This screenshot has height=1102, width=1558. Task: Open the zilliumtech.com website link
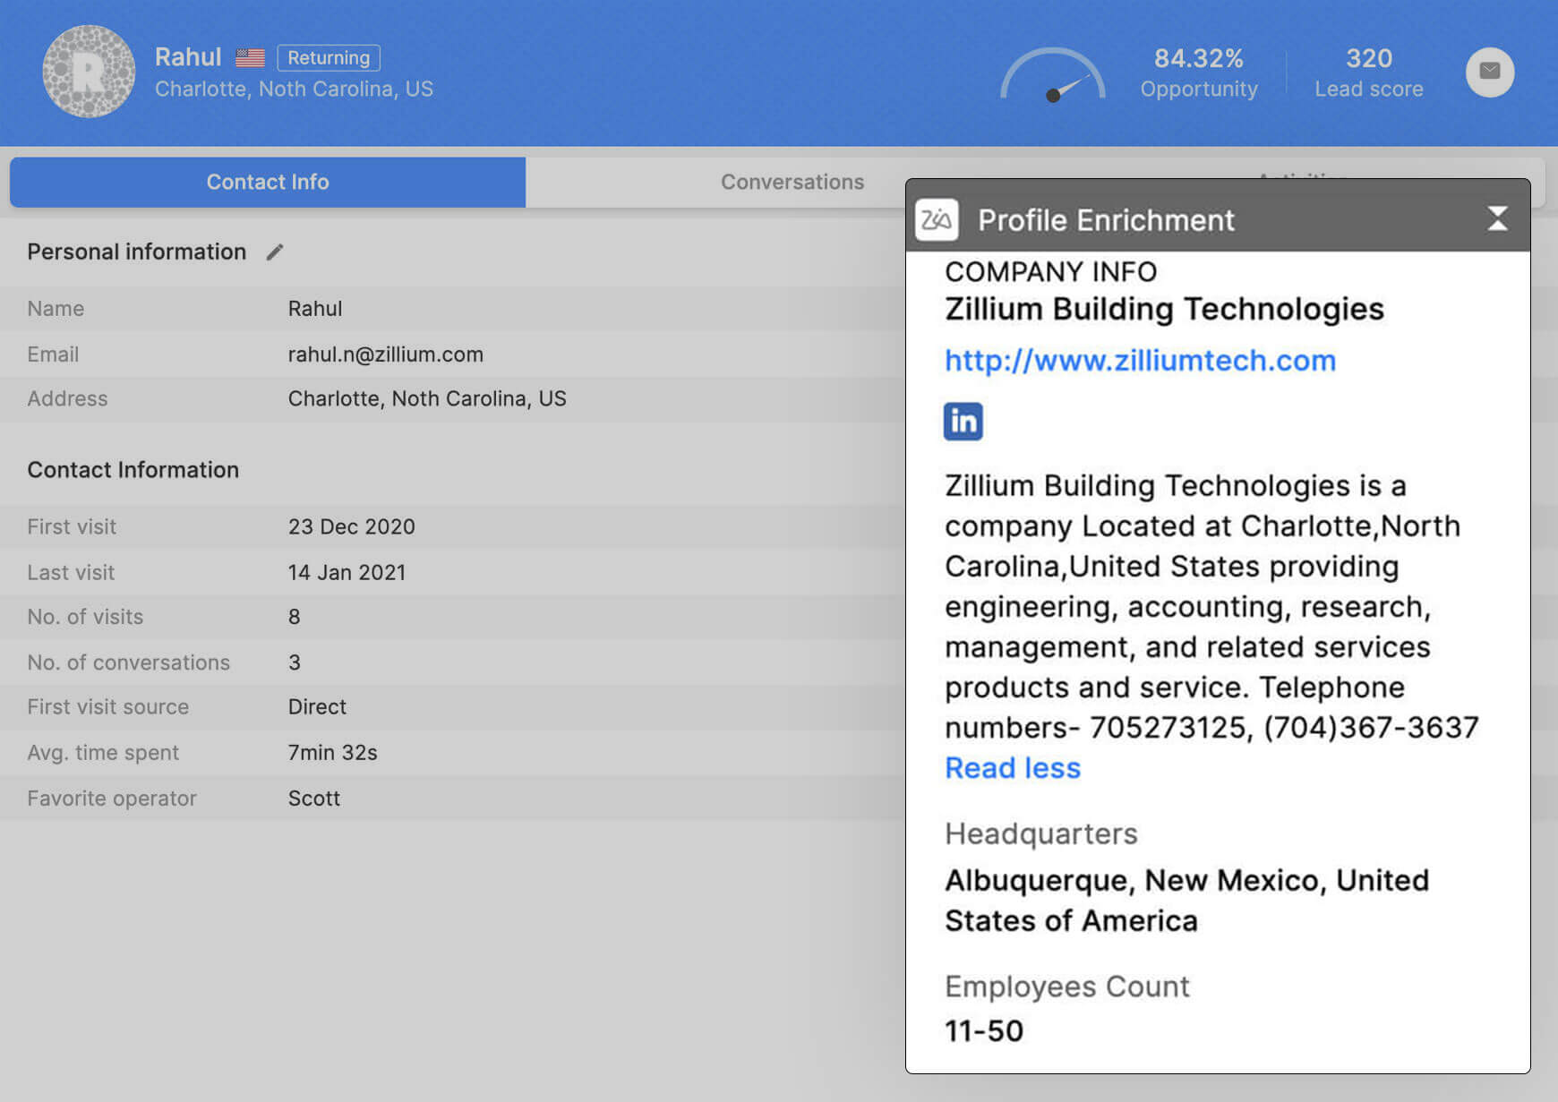[x=1139, y=361]
